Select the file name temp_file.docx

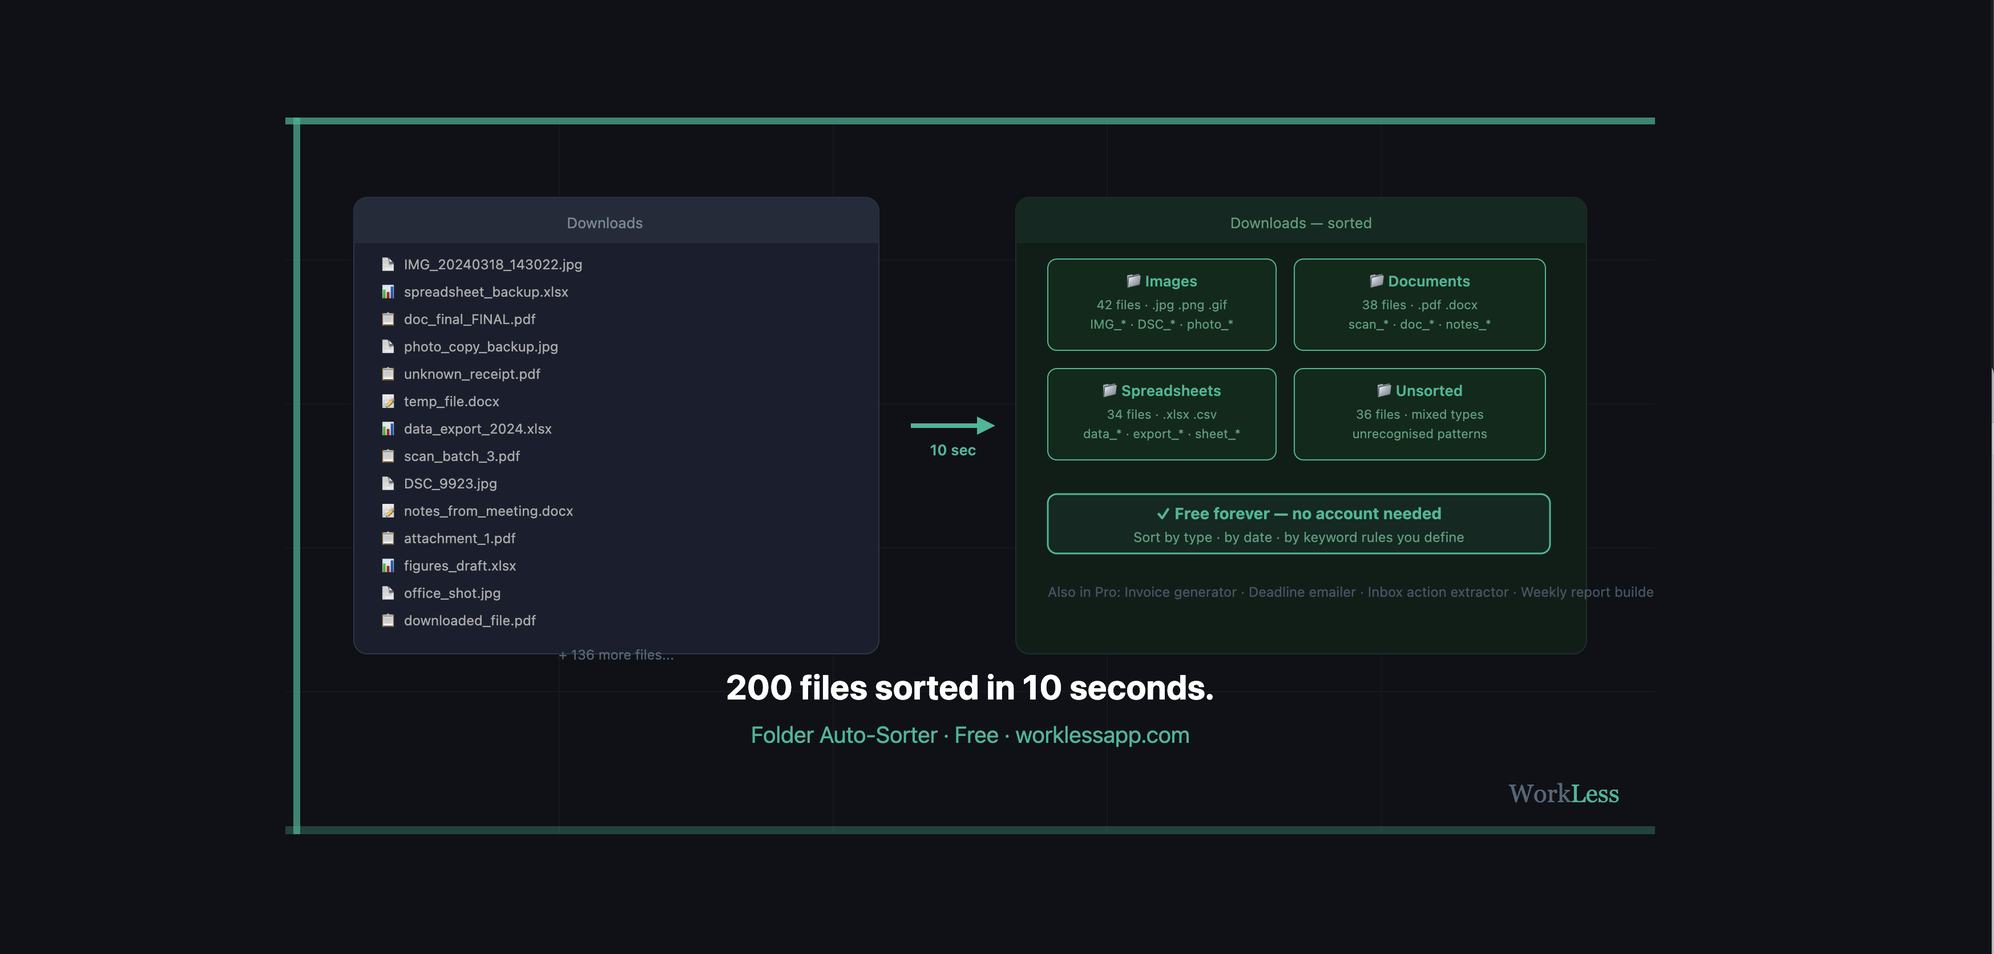point(451,402)
